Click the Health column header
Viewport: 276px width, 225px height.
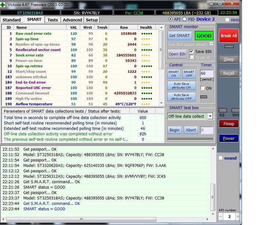[x=147, y=27]
